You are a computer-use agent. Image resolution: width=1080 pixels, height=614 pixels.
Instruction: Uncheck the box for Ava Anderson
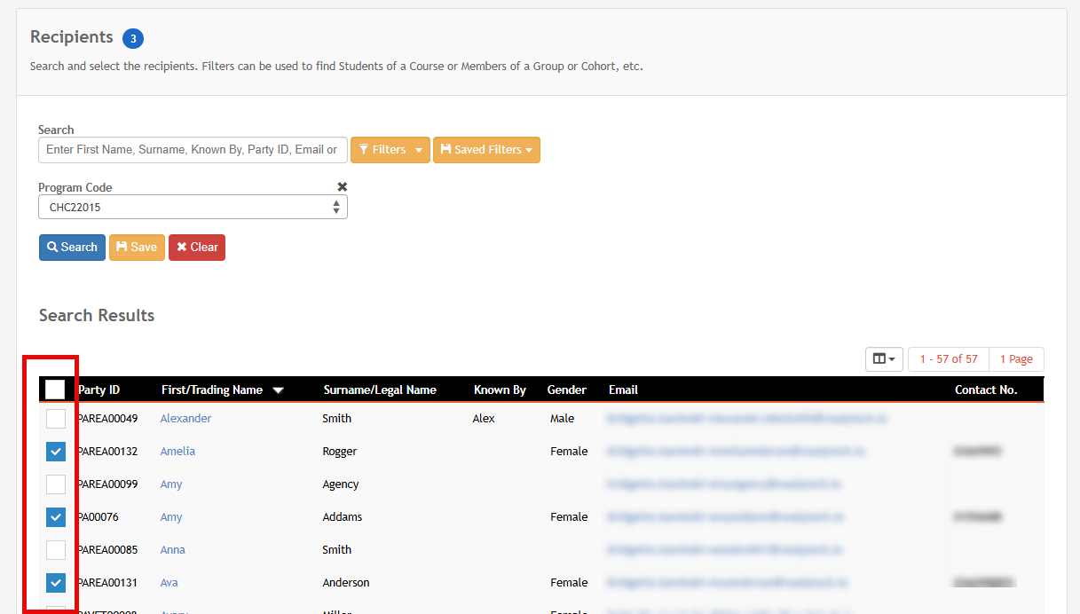[x=55, y=582]
